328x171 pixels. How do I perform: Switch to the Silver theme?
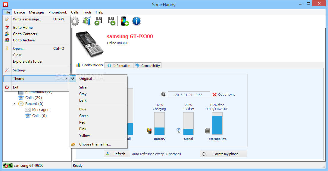[98, 87]
